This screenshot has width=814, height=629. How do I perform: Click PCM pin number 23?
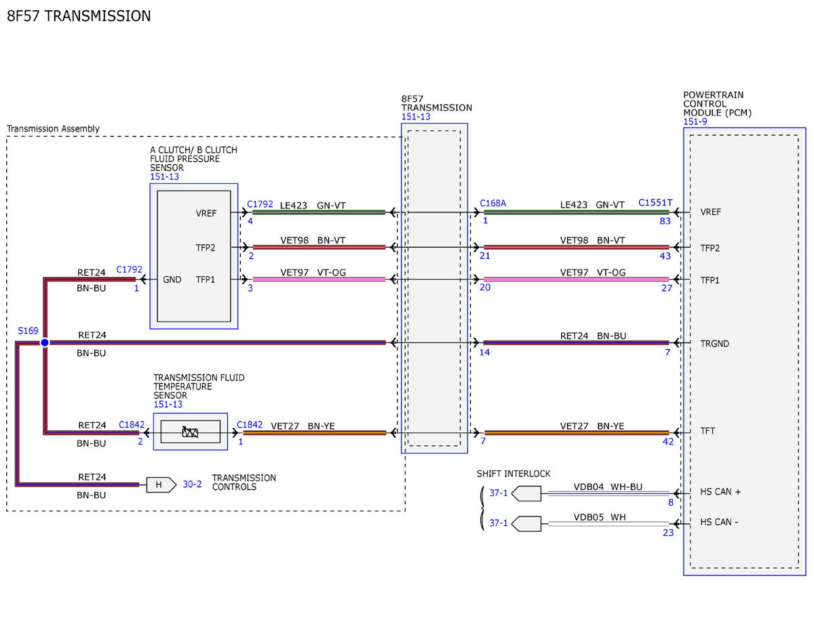(668, 533)
